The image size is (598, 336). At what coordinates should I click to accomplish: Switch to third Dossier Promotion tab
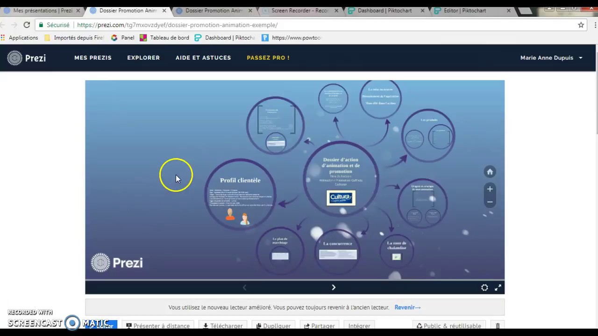[213, 10]
